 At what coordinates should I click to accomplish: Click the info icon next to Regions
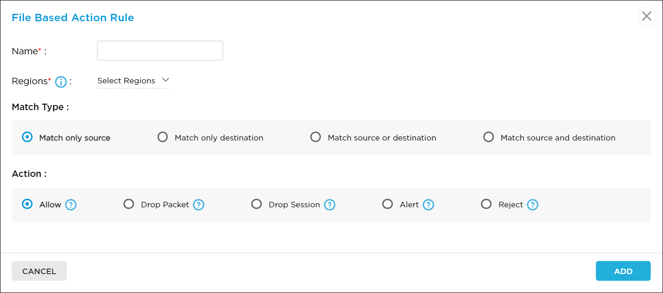[x=60, y=82]
